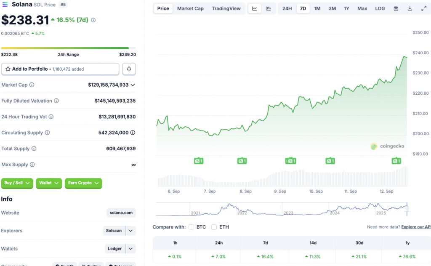Click the Market Cap info icon
Screen dimensions: 431x266
pyautogui.click(x=32, y=85)
